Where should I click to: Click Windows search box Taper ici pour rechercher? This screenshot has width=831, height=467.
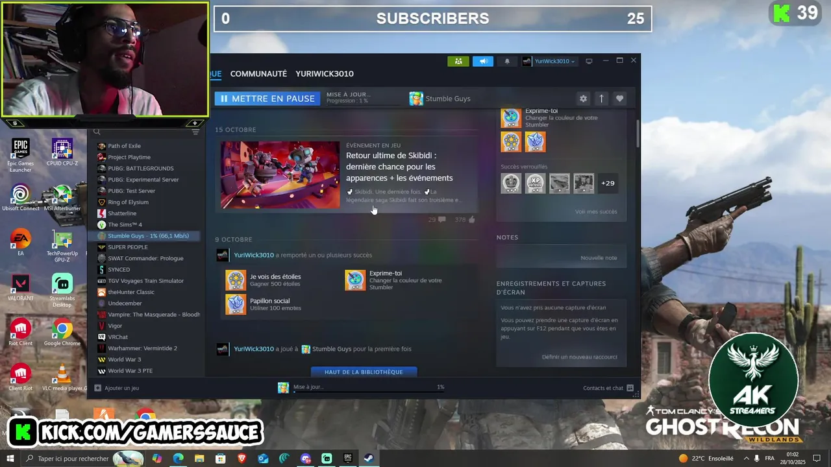pyautogui.click(x=73, y=458)
